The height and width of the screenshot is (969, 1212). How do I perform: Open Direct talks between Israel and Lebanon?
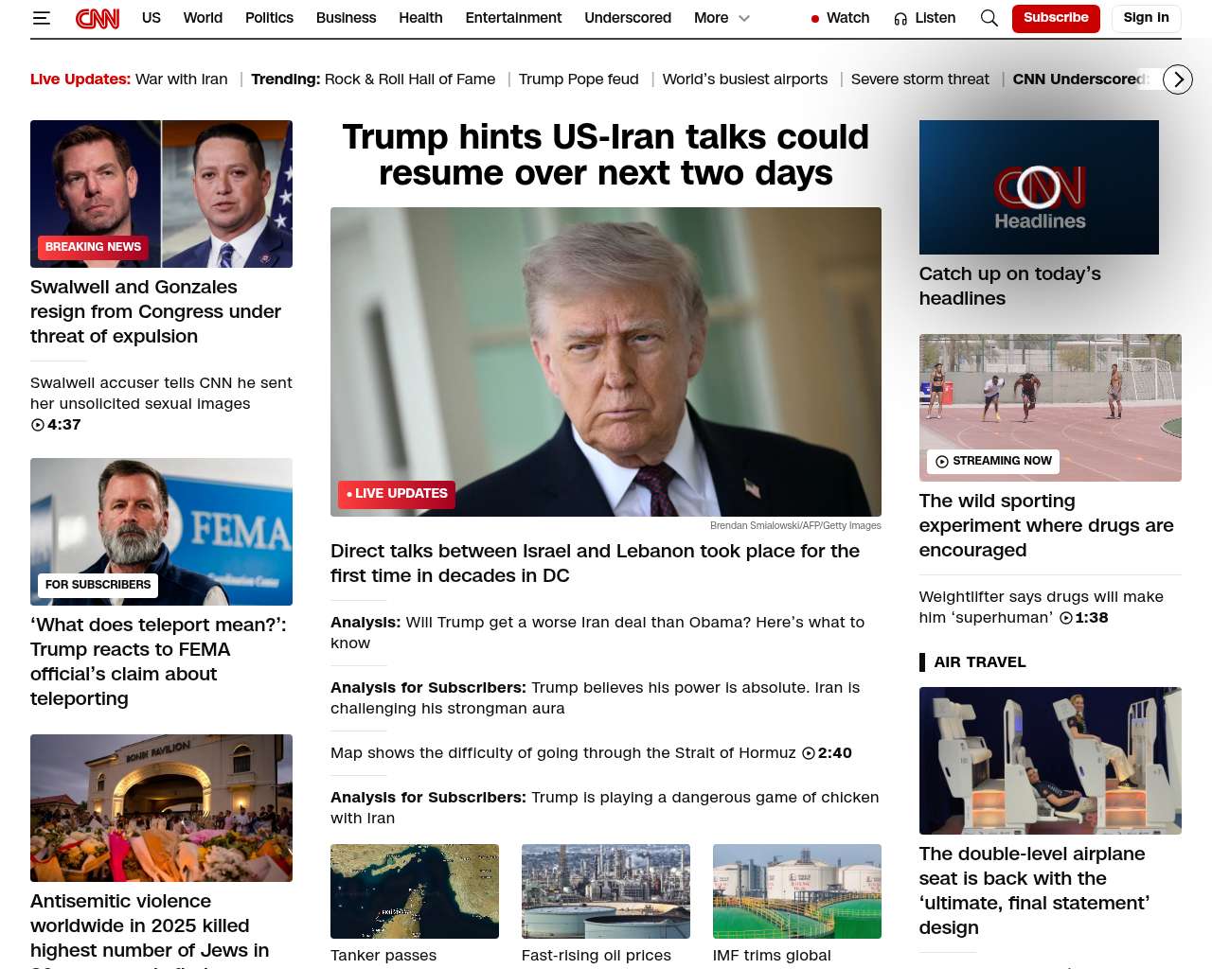(595, 563)
